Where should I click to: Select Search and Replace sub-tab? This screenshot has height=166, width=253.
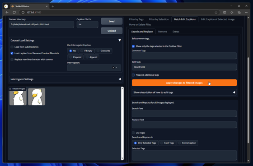tap(142, 32)
